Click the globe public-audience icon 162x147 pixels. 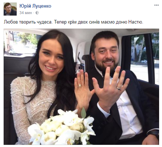37,13
